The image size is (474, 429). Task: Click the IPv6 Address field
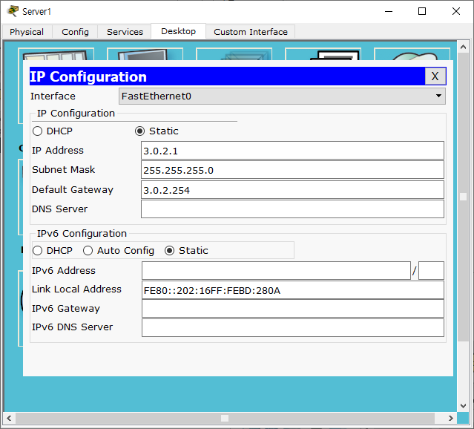276,270
